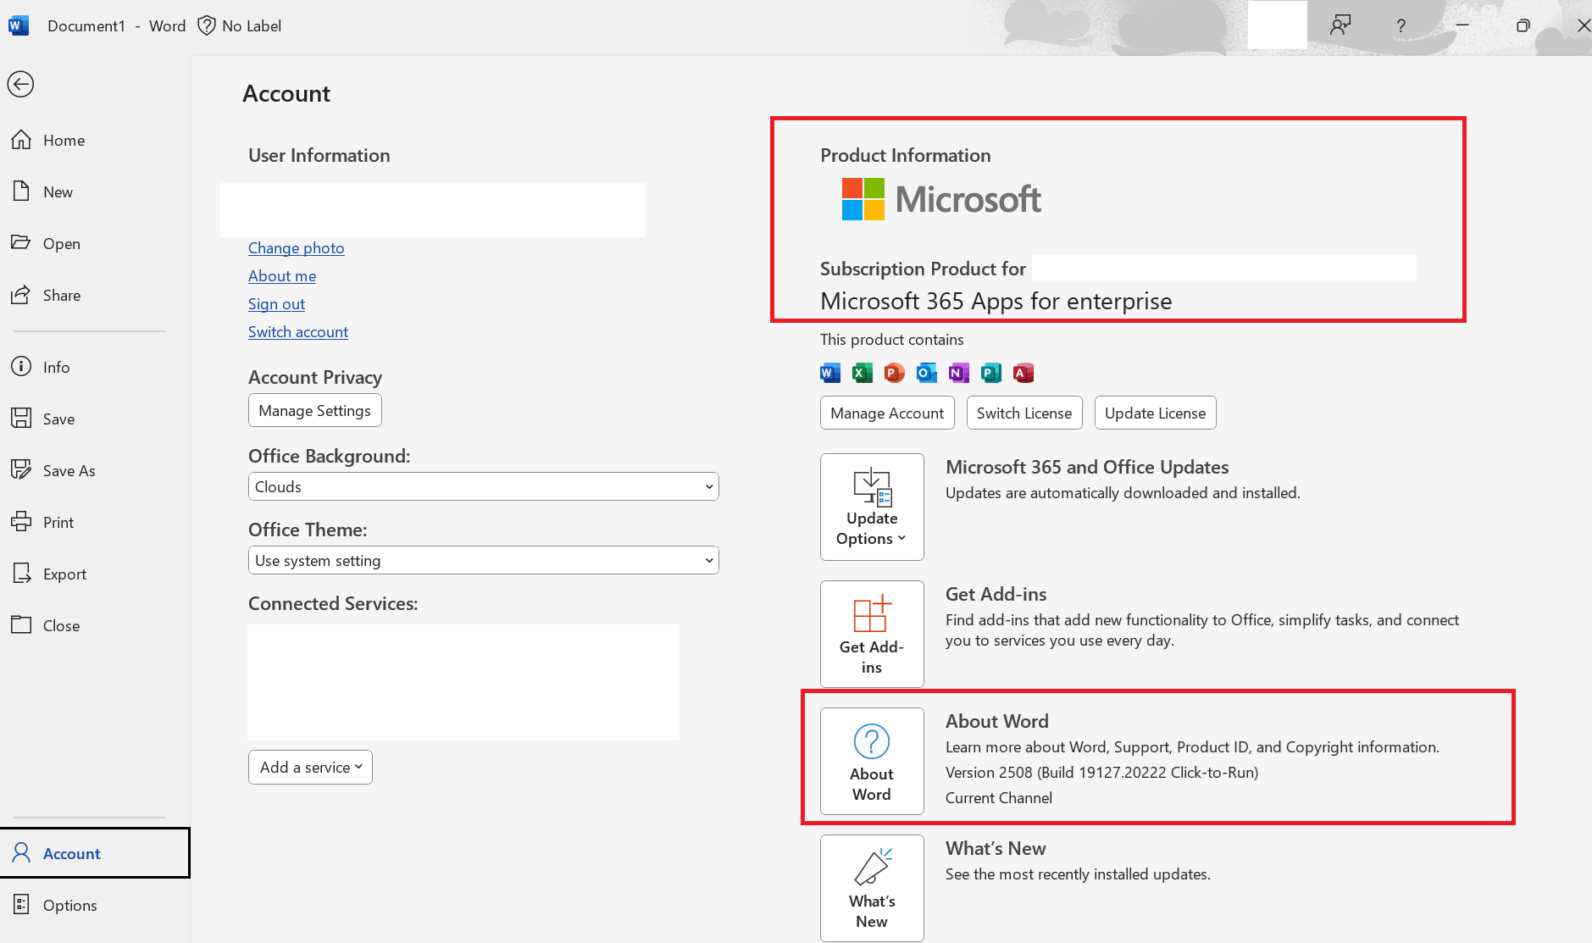This screenshot has height=943, width=1592.
Task: Restore down the Word window
Action: pos(1523,25)
